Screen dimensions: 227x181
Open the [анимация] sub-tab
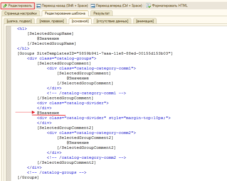145,21
